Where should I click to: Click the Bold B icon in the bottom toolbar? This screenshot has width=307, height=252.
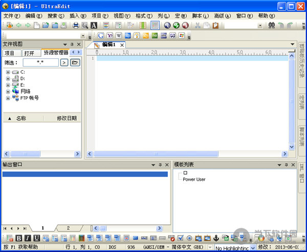point(19,238)
